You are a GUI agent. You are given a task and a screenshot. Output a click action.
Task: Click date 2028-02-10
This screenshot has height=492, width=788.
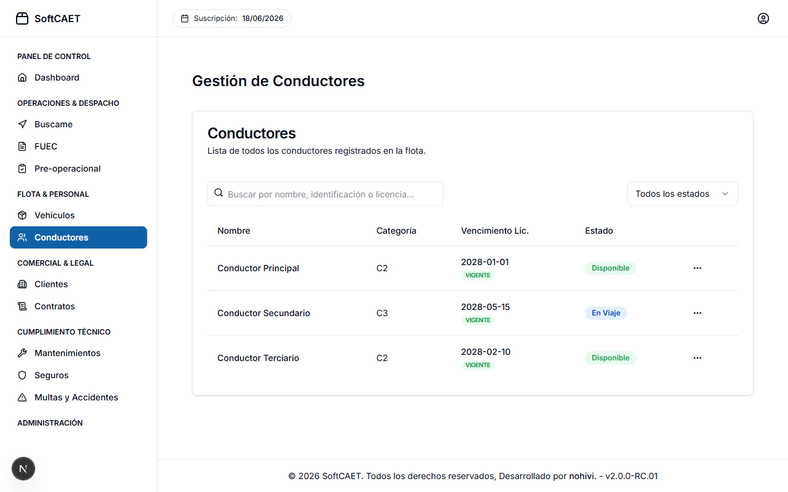(486, 352)
